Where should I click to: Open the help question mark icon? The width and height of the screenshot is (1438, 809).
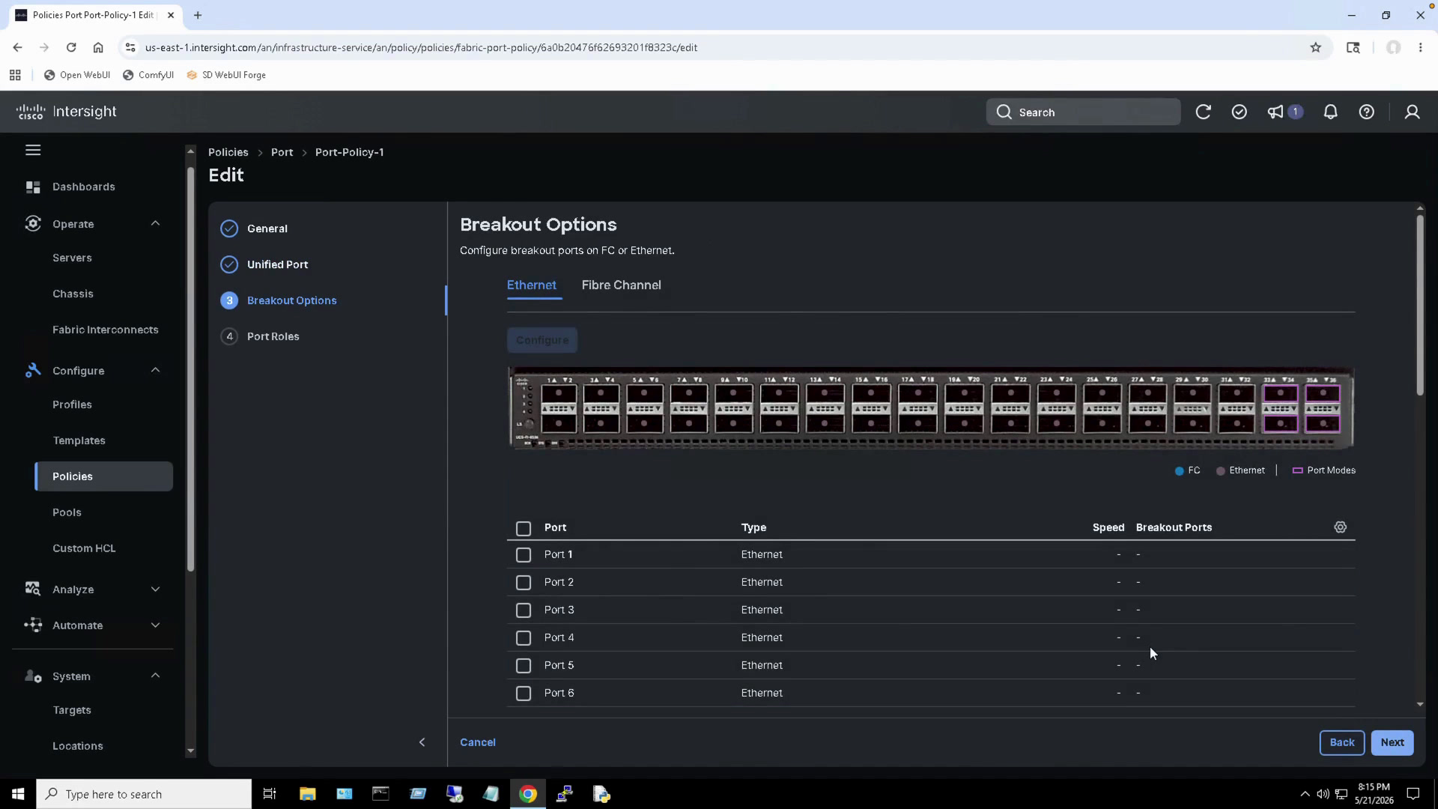[x=1367, y=112]
